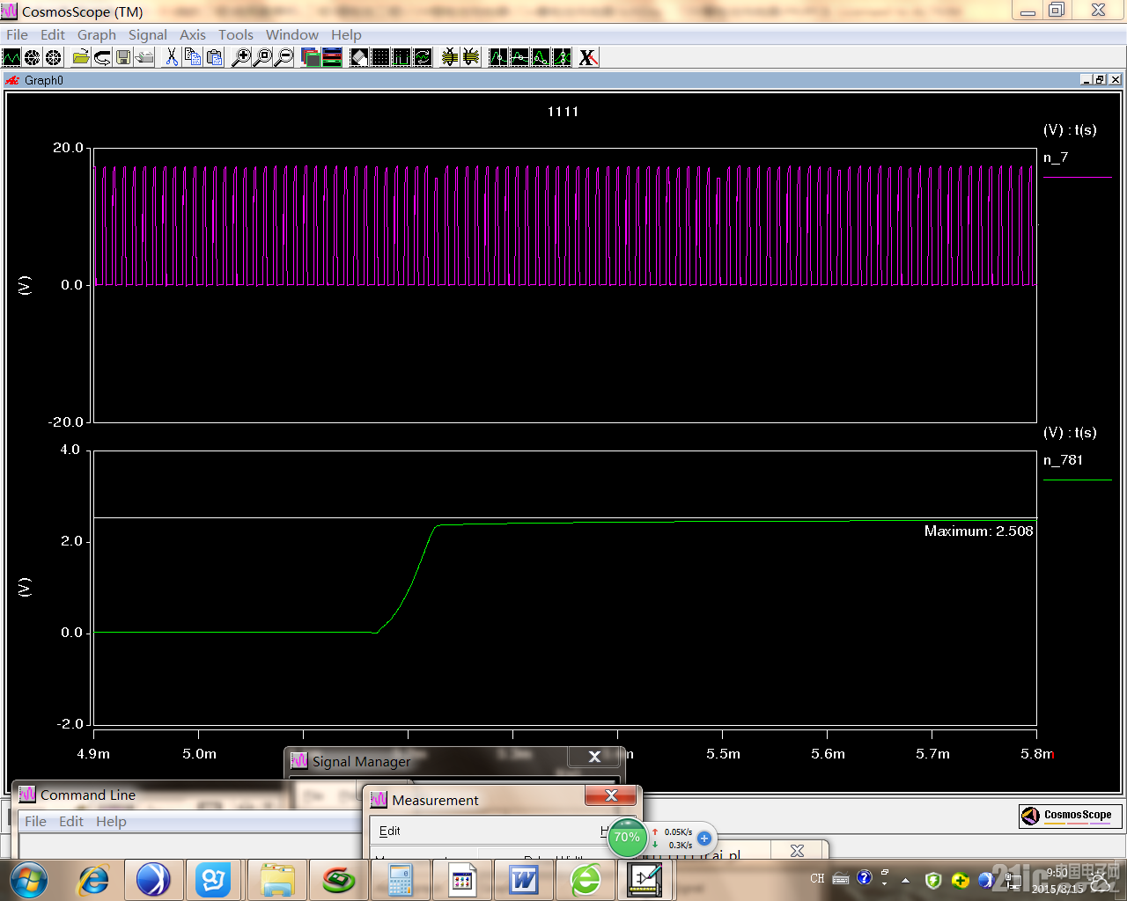Open the Windows Start menu
This screenshot has height=901, width=1127.
[28, 880]
